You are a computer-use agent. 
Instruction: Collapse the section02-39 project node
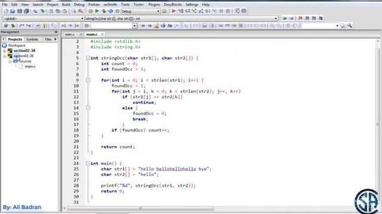5,56
